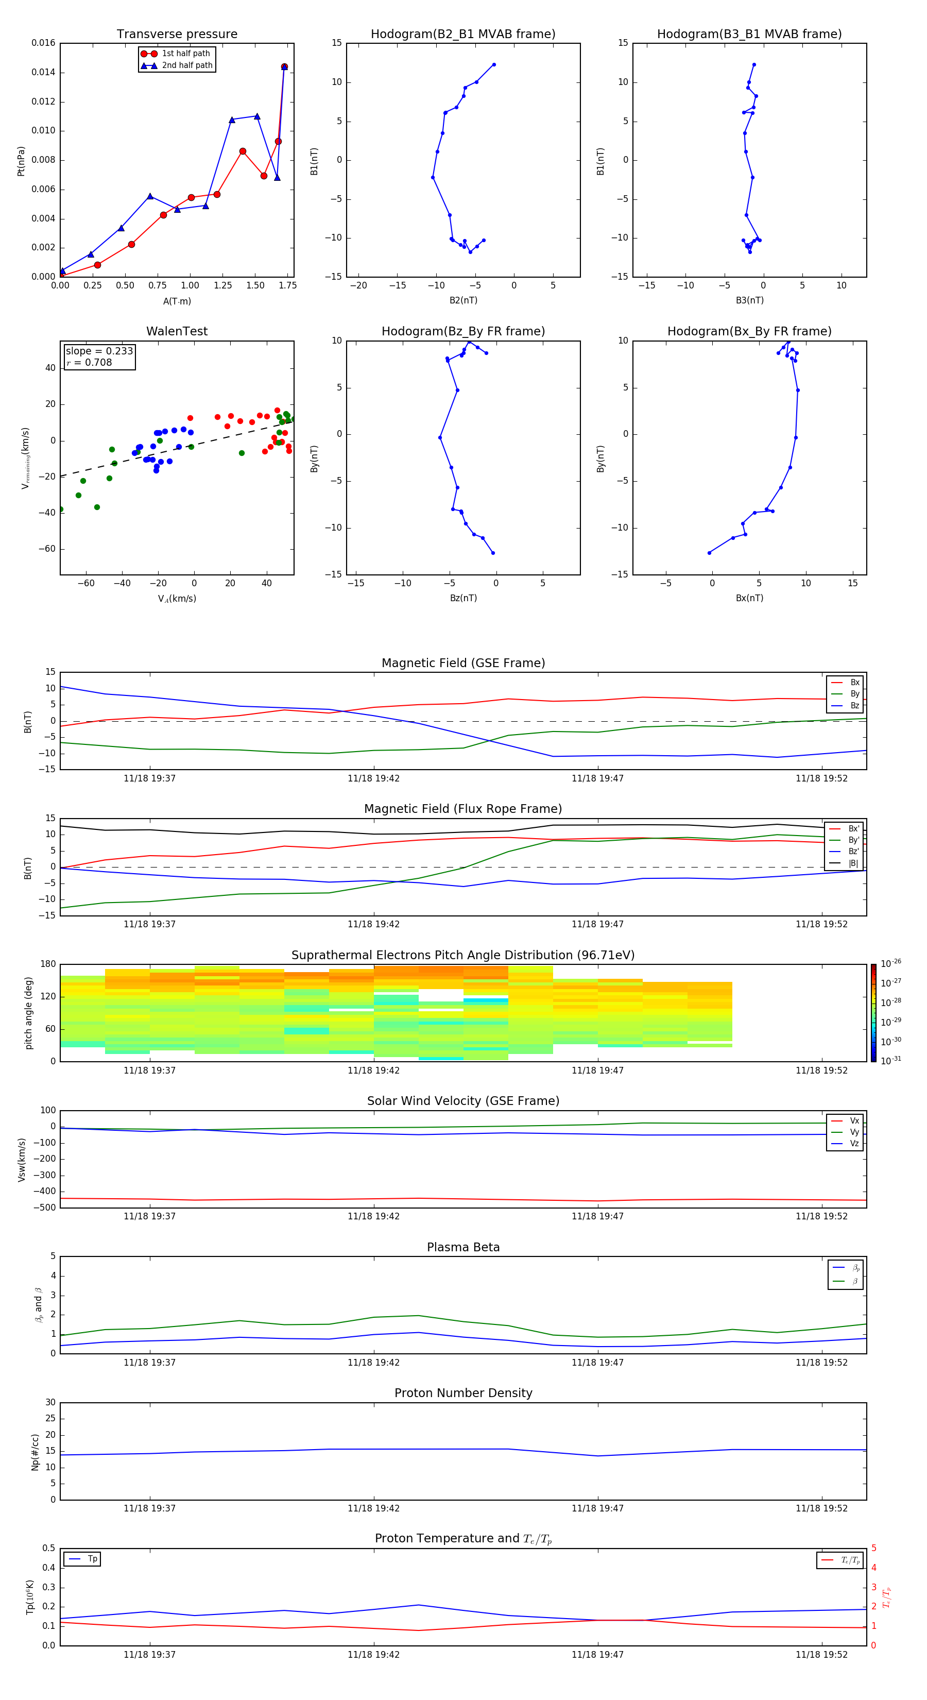Click Vx legend entry in Solar Wind plot
Screen dimensions: 927x1700
(x=846, y=1120)
